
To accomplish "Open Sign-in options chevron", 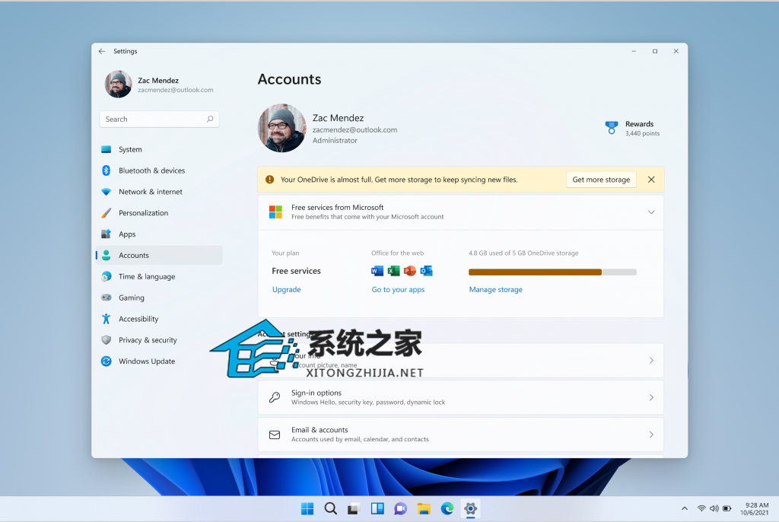I will click(x=651, y=397).
